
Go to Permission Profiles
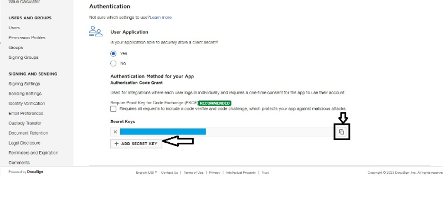[27, 38]
